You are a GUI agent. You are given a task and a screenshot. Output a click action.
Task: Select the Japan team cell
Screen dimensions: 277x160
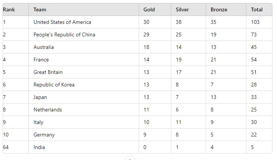tap(40, 97)
